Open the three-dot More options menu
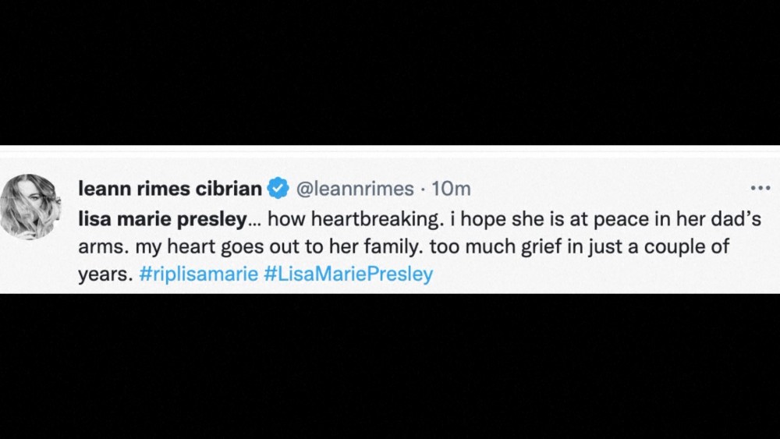Viewport: 780px width, 439px height. 759,189
